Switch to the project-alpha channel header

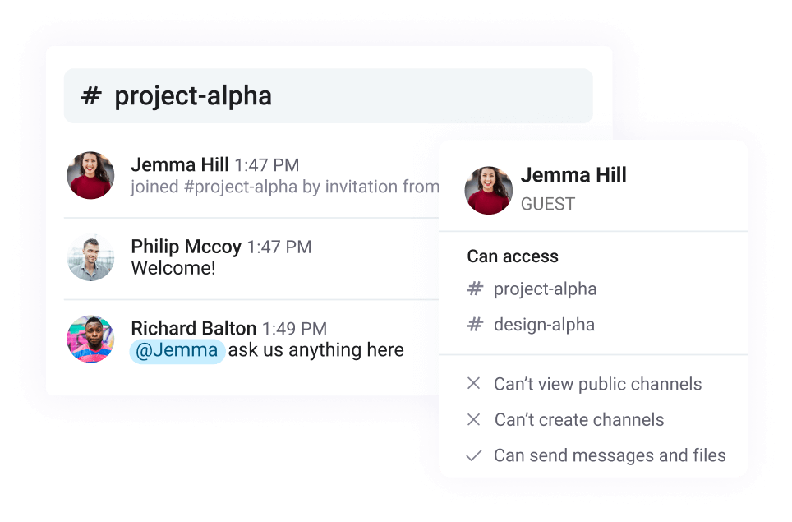pyautogui.click(x=194, y=95)
